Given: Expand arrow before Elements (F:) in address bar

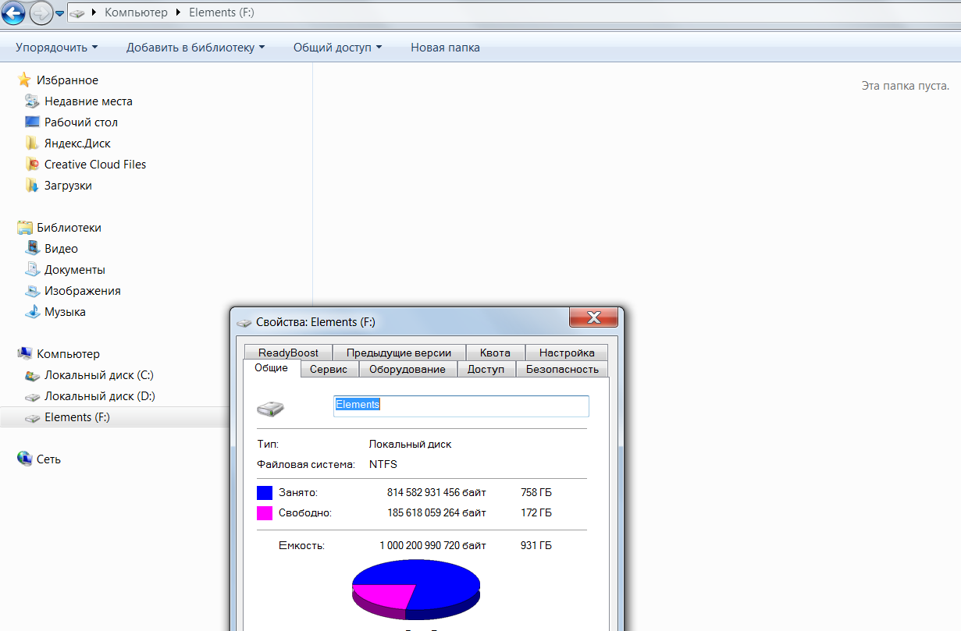Looking at the screenshot, I should pyautogui.click(x=180, y=13).
